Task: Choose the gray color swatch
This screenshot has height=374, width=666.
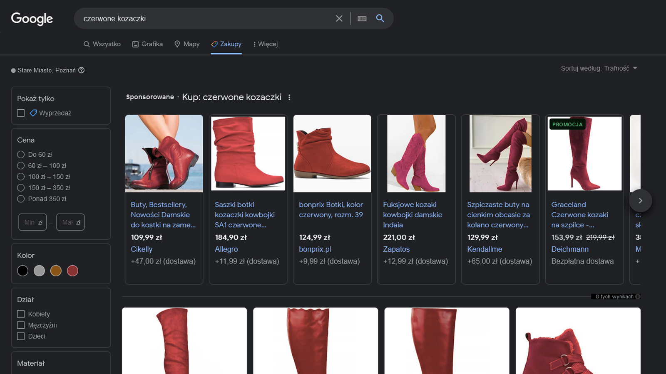Action: (x=39, y=271)
